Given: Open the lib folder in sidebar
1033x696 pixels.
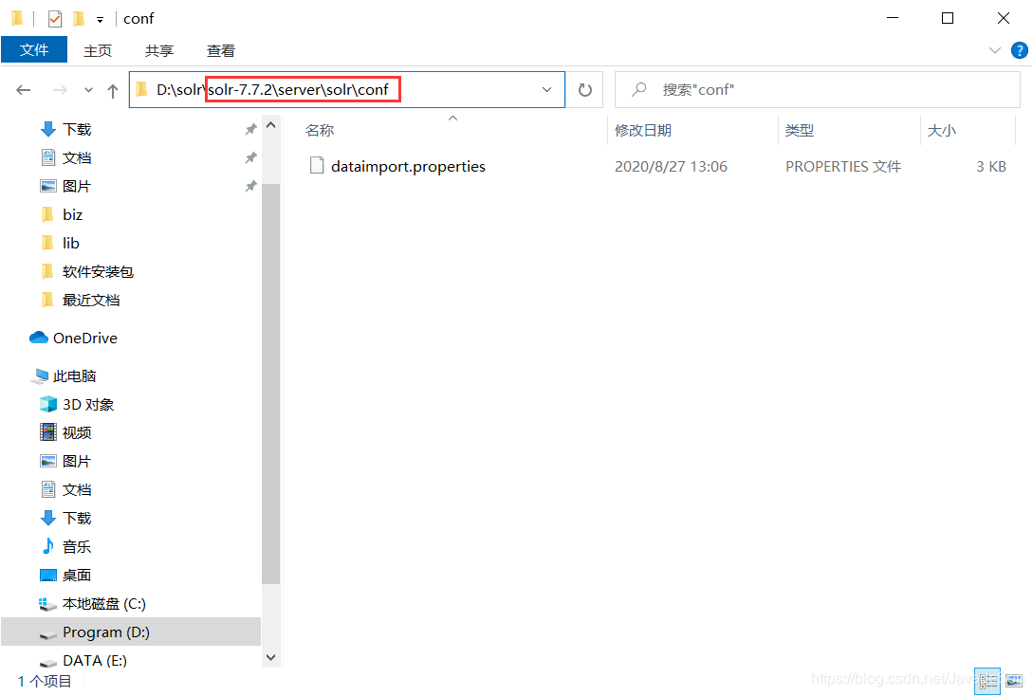Looking at the screenshot, I should pyautogui.click(x=70, y=243).
